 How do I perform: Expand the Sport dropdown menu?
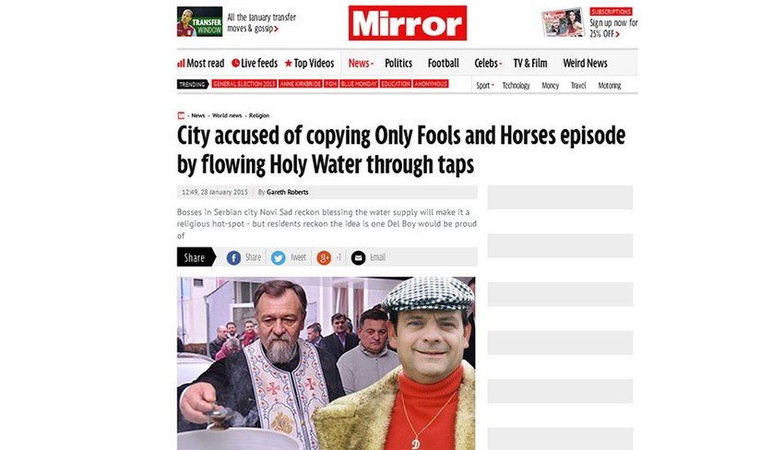click(x=485, y=86)
